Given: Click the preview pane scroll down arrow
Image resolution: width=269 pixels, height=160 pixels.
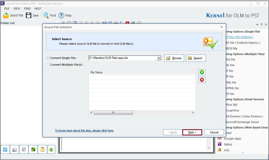Looking at the screenshot, I should [x=209, y=148].
